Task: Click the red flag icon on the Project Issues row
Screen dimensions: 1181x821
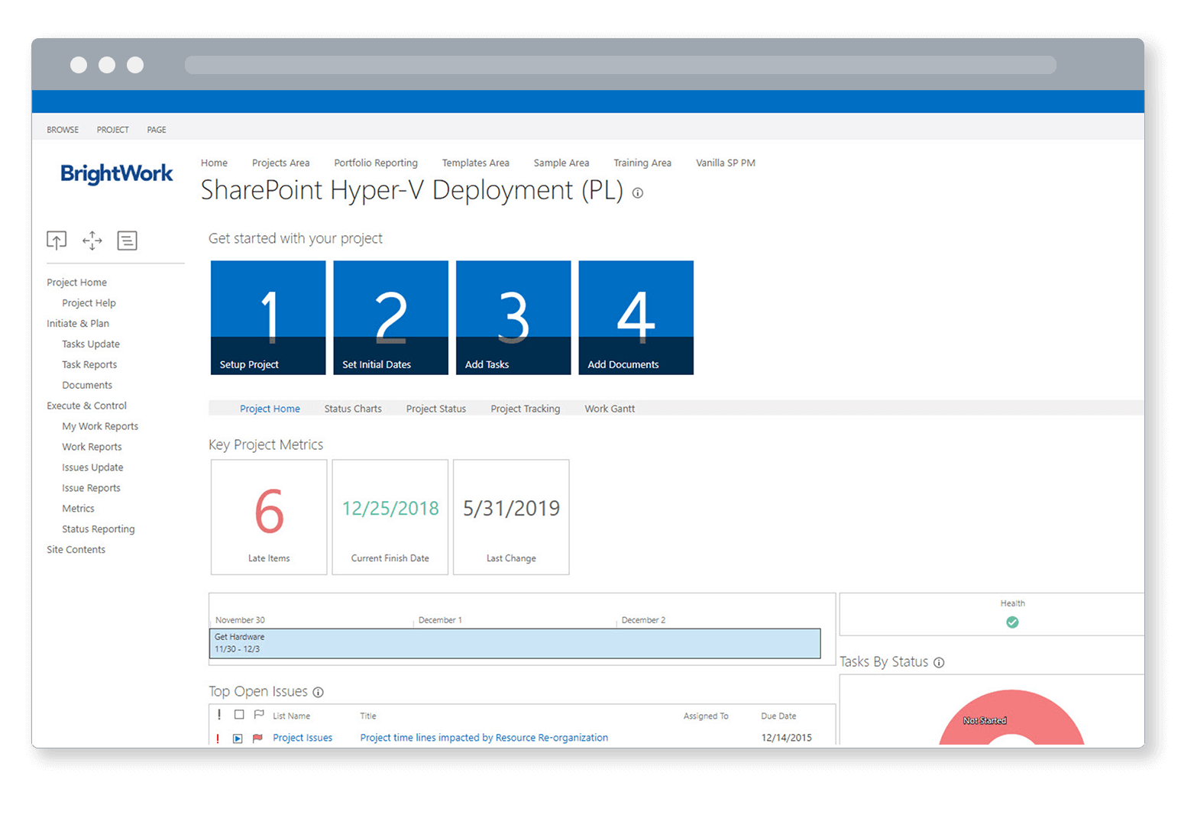Action: click(x=257, y=737)
